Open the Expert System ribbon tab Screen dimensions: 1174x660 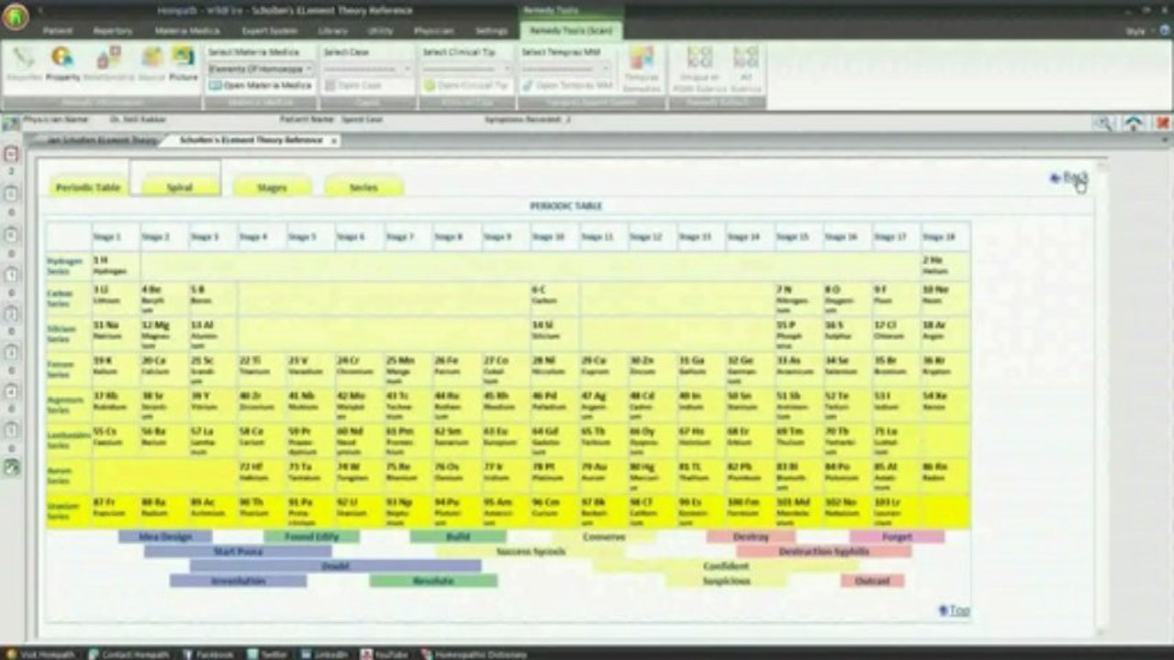point(268,30)
